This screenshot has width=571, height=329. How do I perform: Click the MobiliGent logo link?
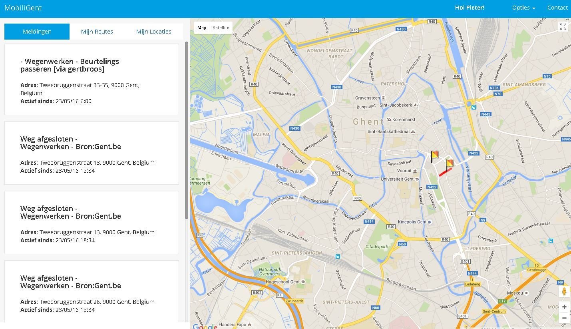(x=23, y=8)
